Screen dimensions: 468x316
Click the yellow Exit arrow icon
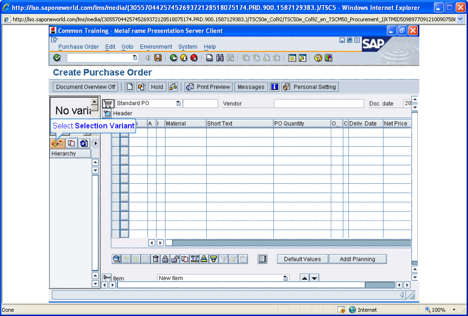184,58
